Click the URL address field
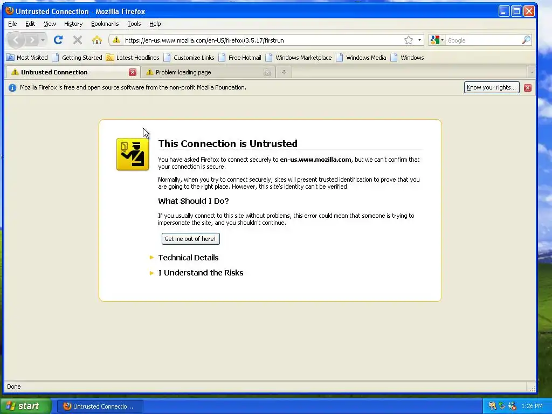 (x=263, y=40)
